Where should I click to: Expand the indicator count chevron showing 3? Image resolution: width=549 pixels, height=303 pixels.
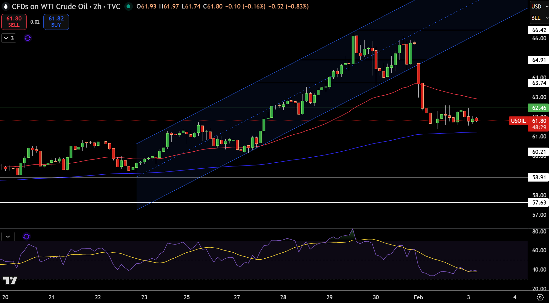8,38
